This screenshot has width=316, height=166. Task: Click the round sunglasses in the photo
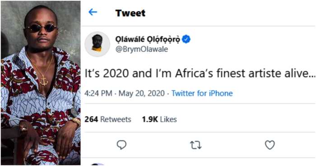(41, 28)
